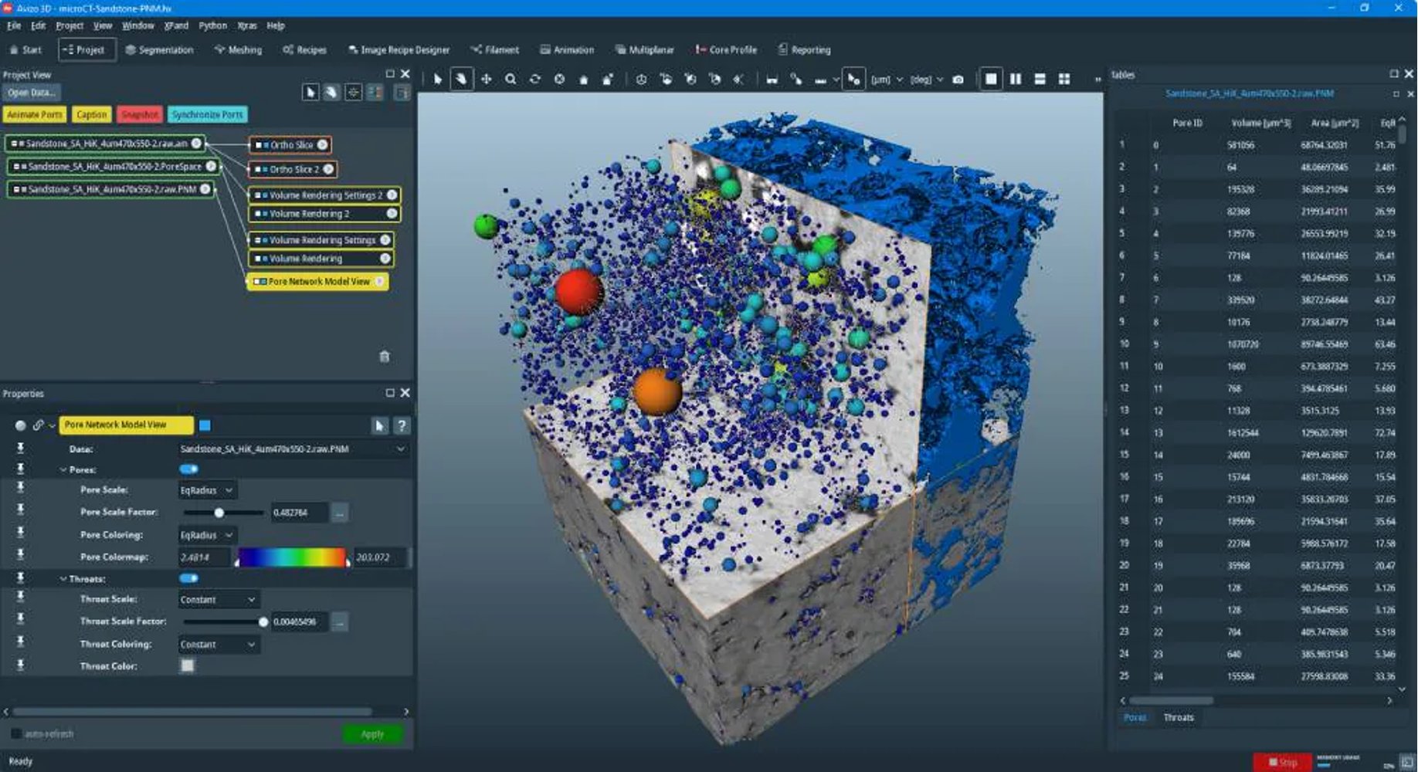Select the Trackball hand tool in viewer toolbar
This screenshot has width=1418, height=772.
click(x=461, y=79)
